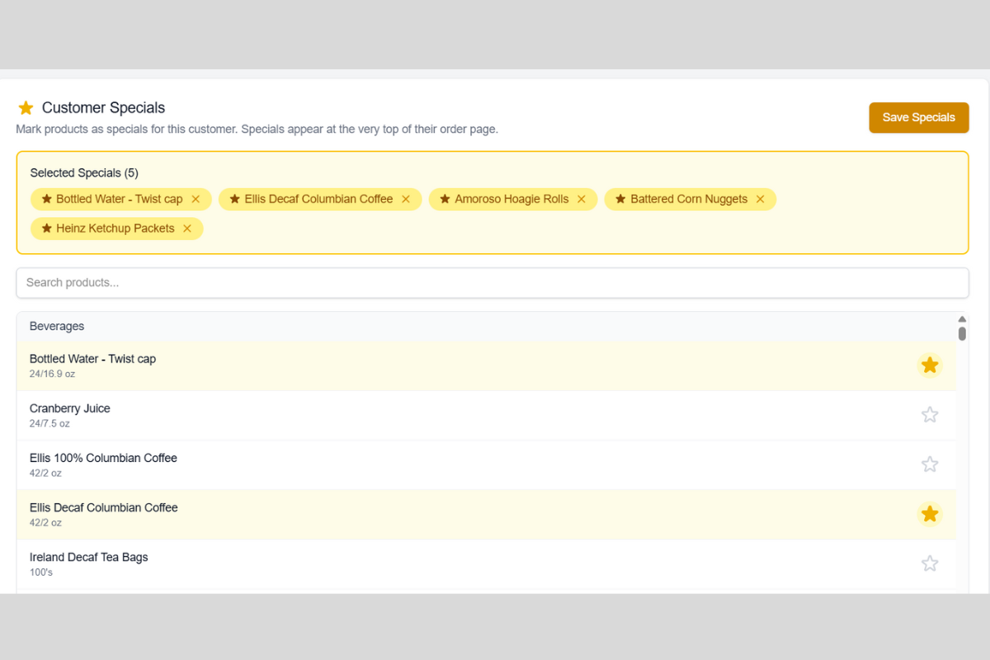
Task: Focus the Search products field
Action: point(493,282)
